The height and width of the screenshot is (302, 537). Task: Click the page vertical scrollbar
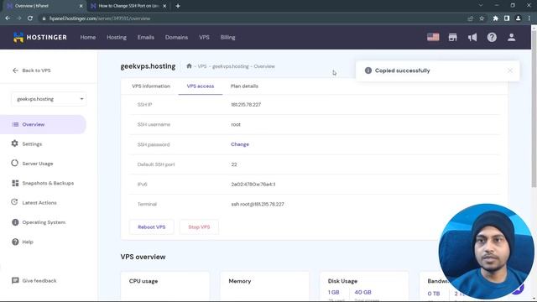[x=534, y=108]
